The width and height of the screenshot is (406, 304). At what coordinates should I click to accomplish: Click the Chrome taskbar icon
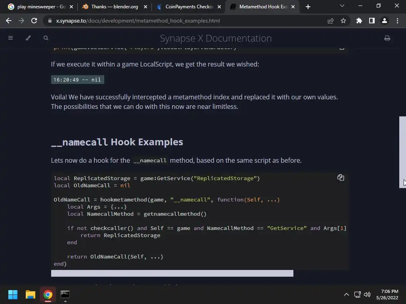(x=48, y=294)
